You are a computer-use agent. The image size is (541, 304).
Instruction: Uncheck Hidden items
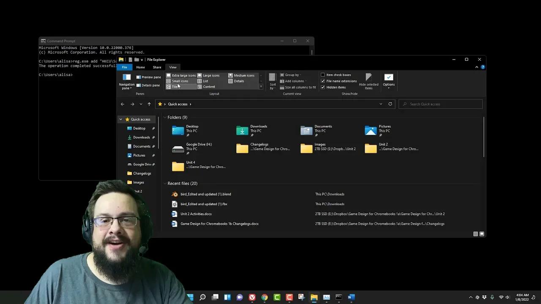point(323,87)
